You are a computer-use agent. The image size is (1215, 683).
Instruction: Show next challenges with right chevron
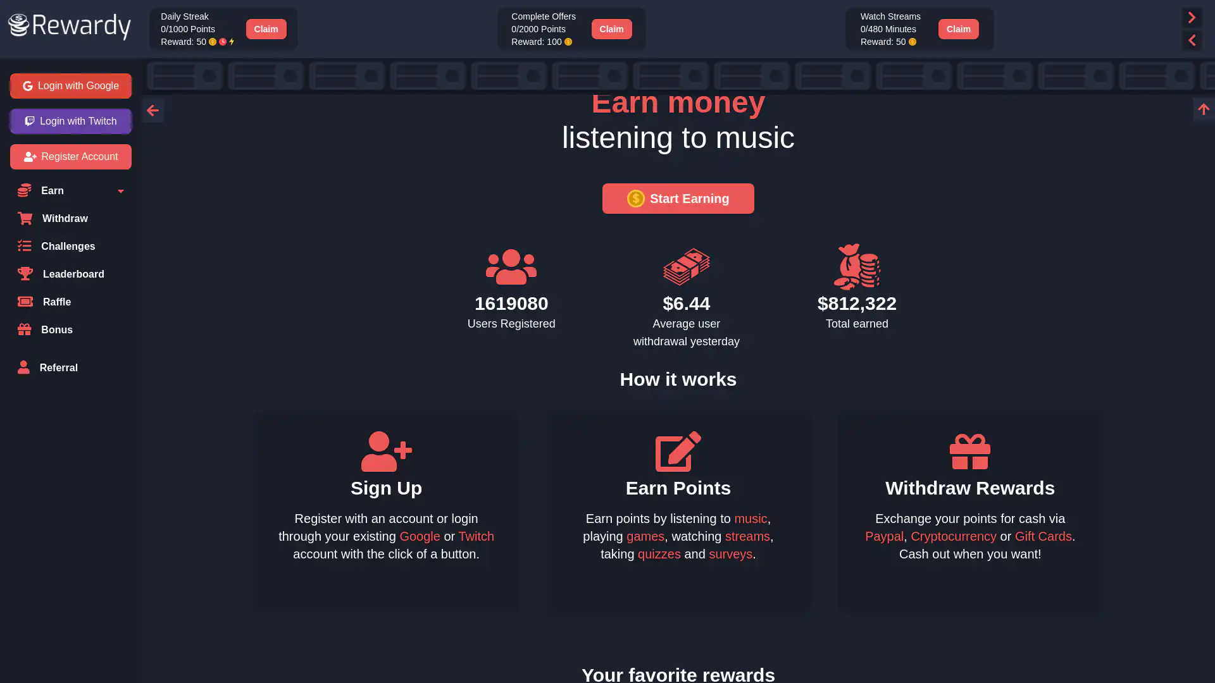tap(1192, 18)
